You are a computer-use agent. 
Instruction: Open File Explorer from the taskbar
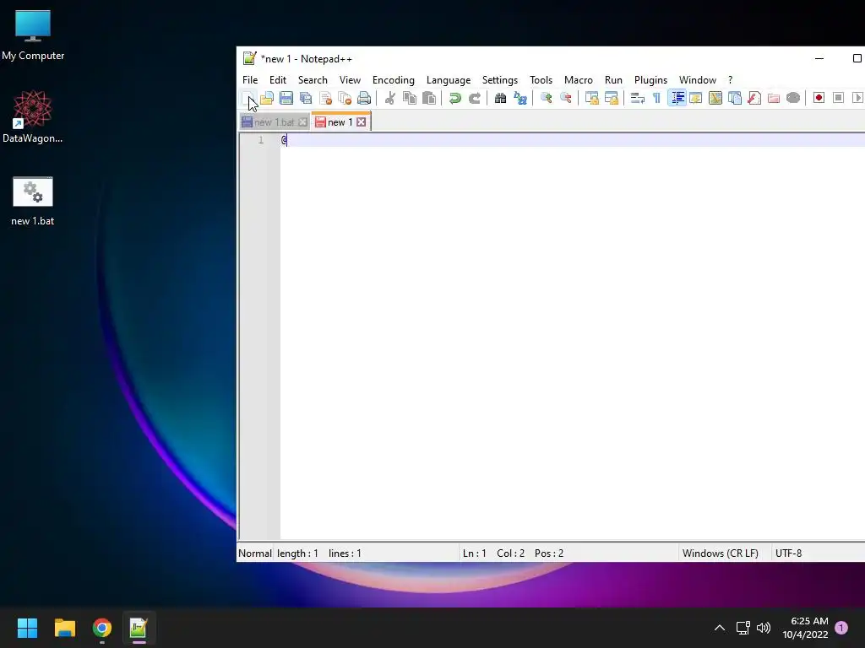(64, 628)
